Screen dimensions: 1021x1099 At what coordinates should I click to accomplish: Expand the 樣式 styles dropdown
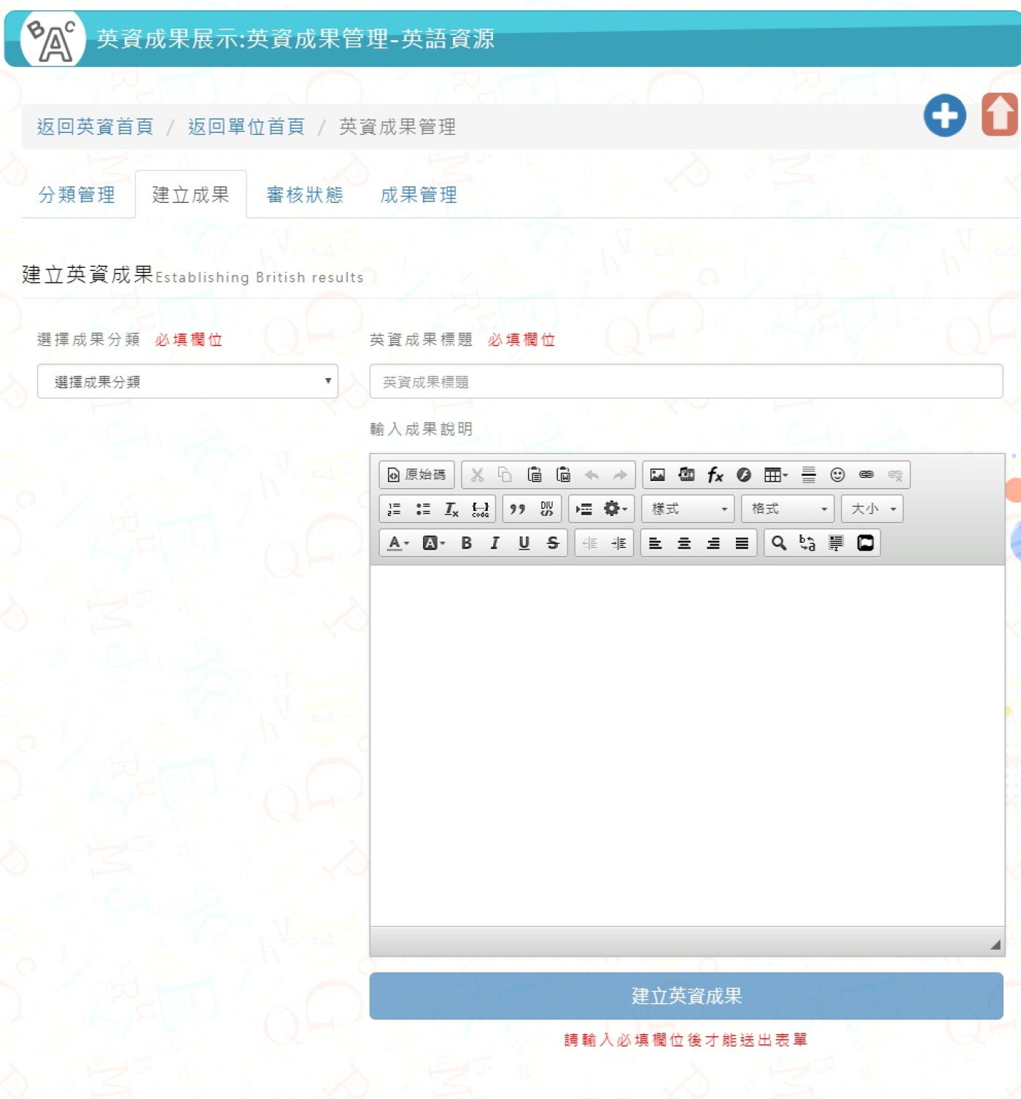(689, 509)
